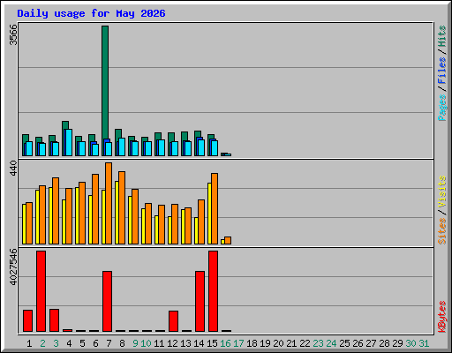Viewport: 452px width, 353px height.
Task: Click the orange Sites bar for day 15
Action: [215, 208]
